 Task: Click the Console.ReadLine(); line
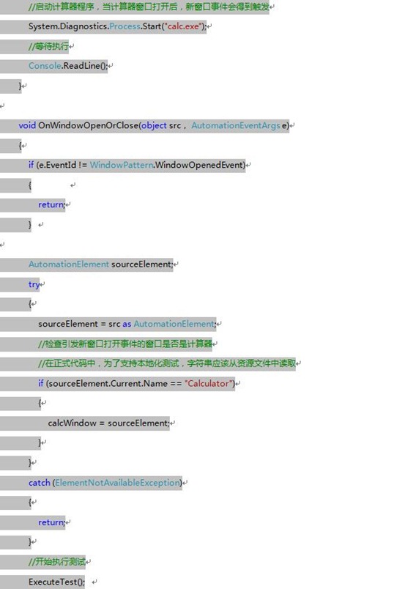click(68, 66)
